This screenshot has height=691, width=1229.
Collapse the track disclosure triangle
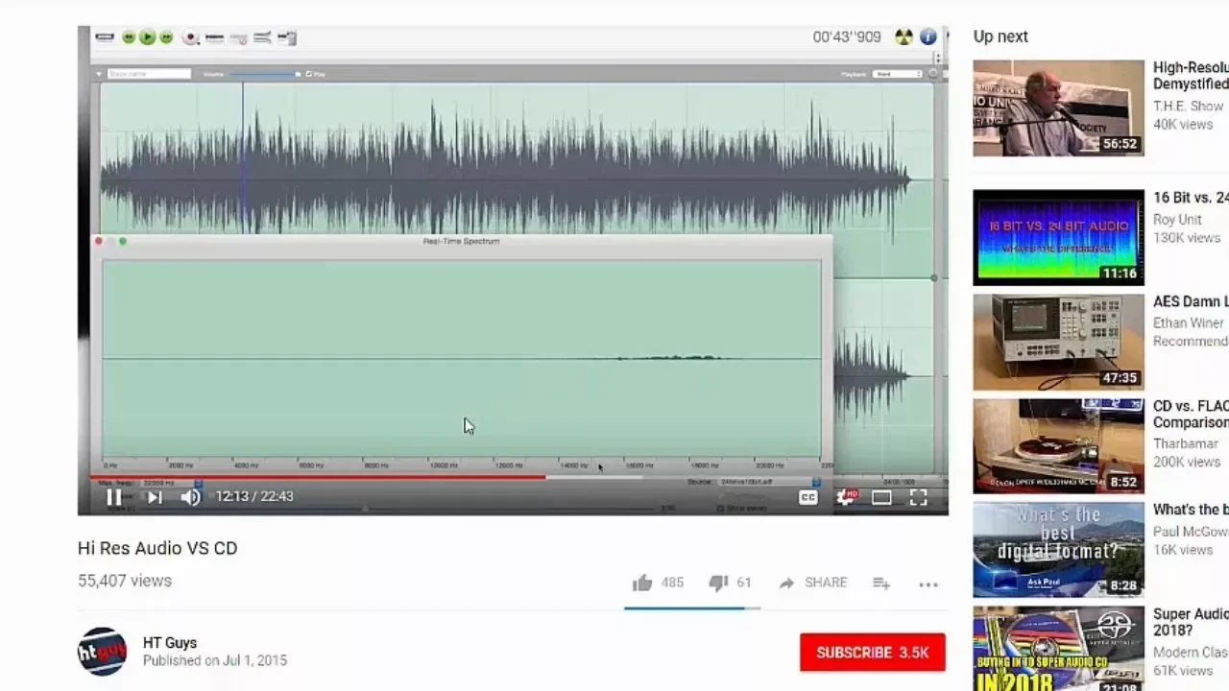coord(98,74)
